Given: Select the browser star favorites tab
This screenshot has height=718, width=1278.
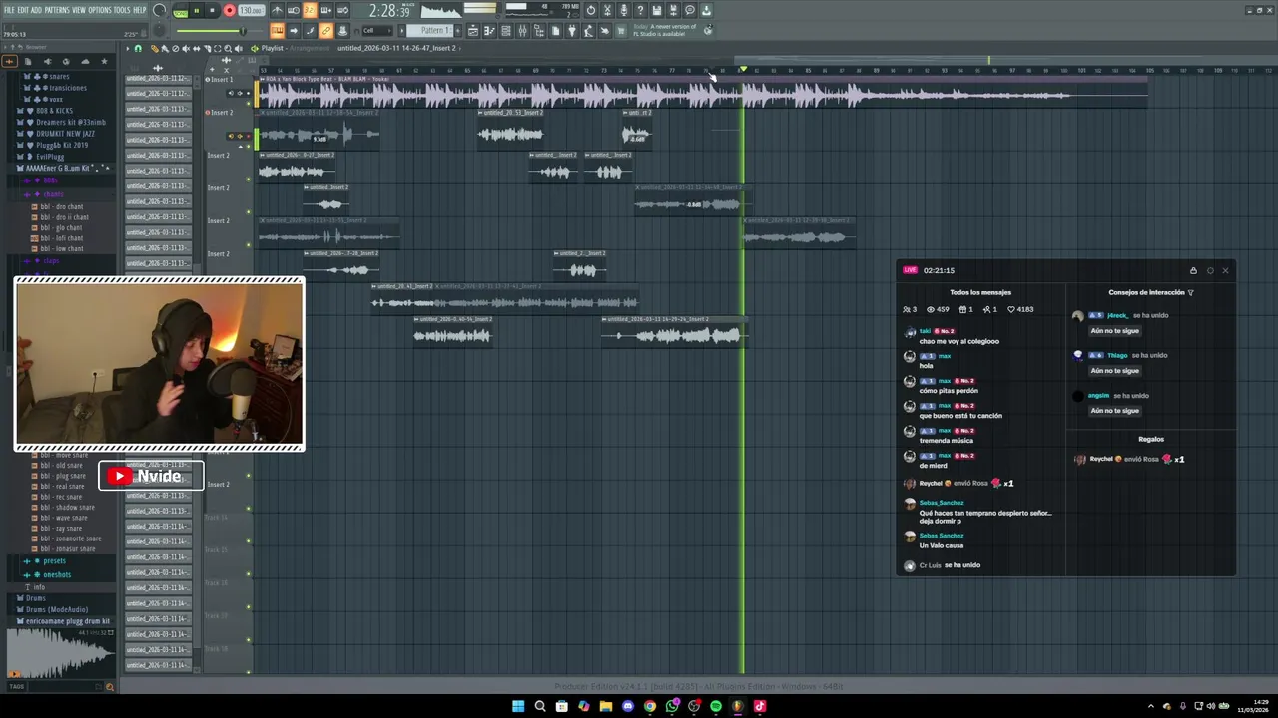Looking at the screenshot, I should [x=104, y=61].
